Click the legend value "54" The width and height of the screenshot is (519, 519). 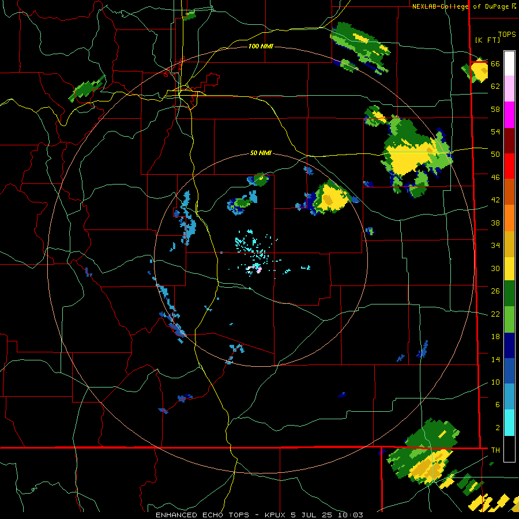point(495,131)
